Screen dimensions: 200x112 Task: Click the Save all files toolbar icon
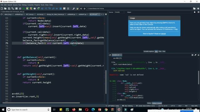13,8
